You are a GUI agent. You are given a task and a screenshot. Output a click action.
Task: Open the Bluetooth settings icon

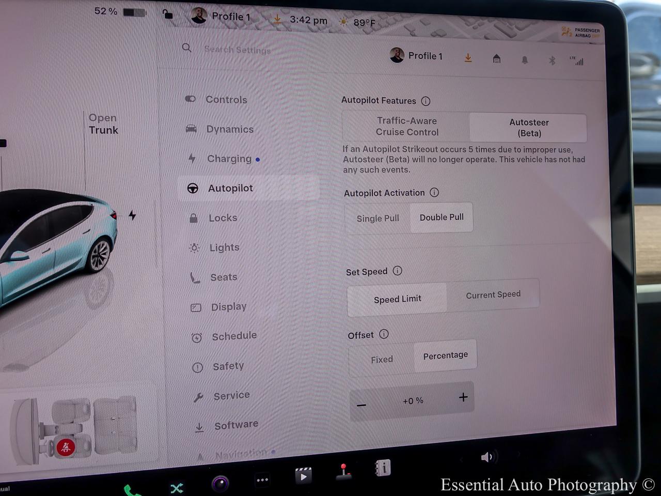(552, 60)
